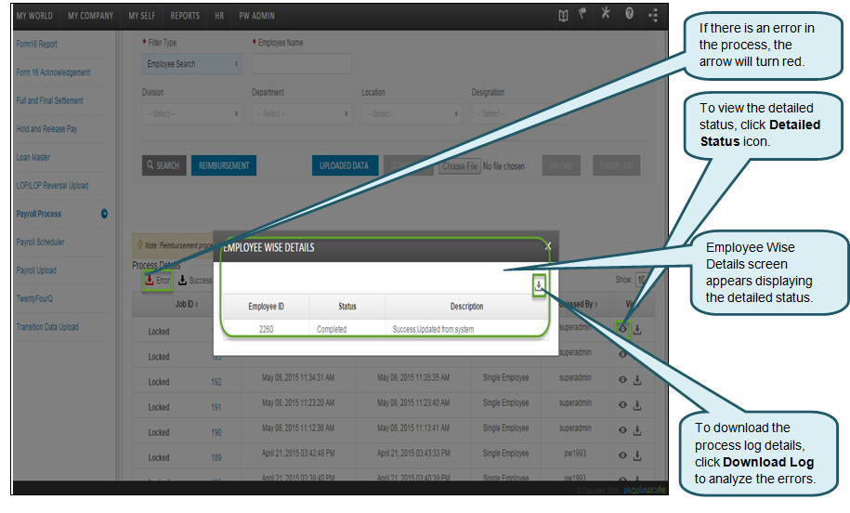Viewport: 850px width, 513px height.
Task: Open the tools wrench icon in top bar
Action: [x=605, y=14]
